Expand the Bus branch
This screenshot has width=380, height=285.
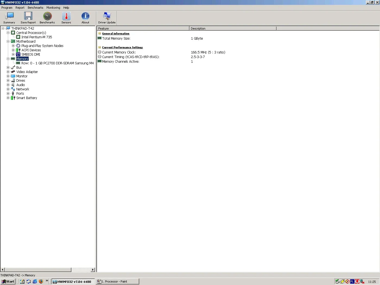(8, 67)
